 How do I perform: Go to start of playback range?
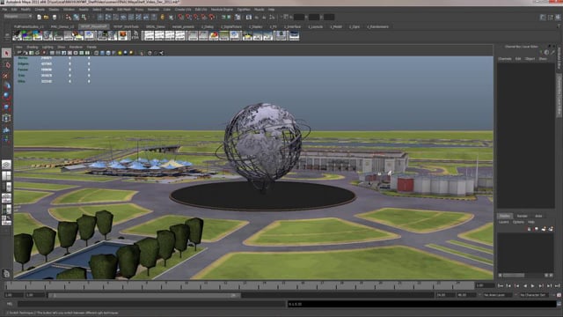[501, 285]
